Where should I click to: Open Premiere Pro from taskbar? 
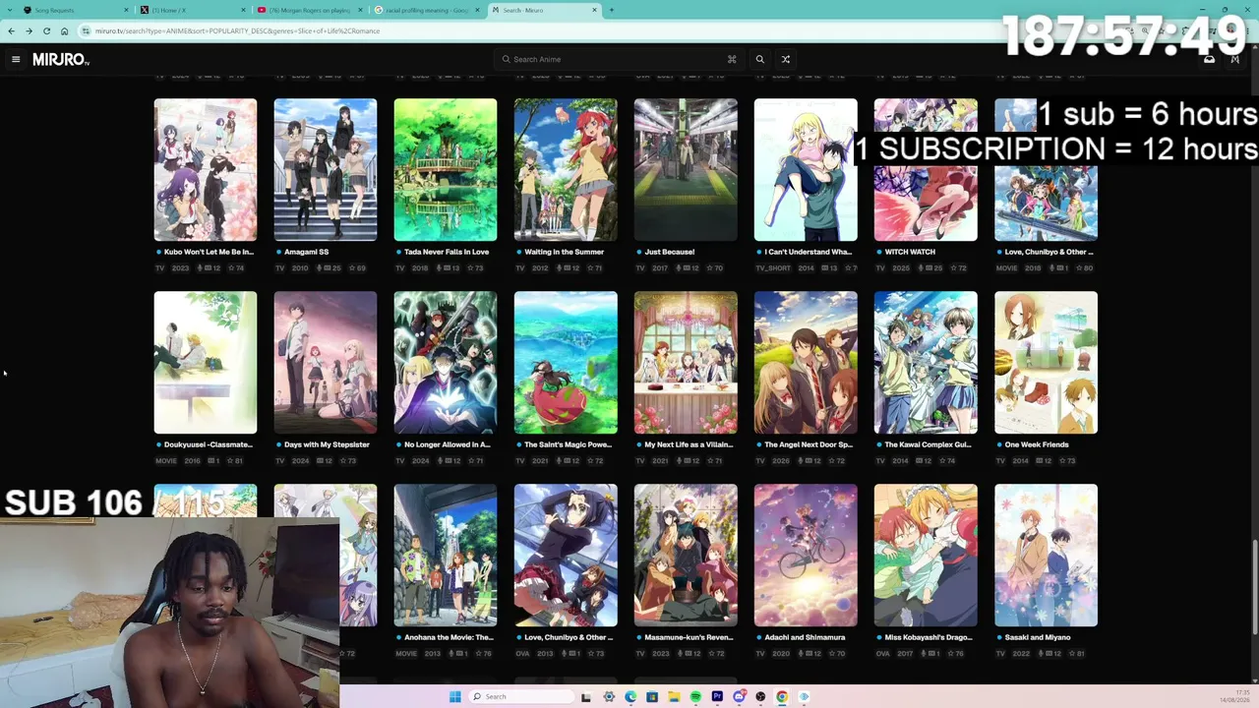coord(717,697)
